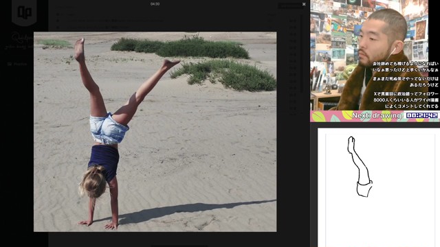Click the handstand reference photo
440x247 pixels.
tap(155, 132)
